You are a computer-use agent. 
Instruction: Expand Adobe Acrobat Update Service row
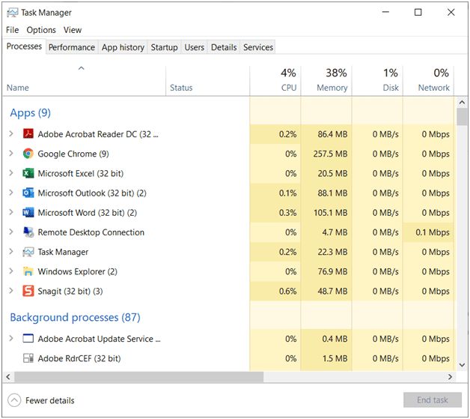11,339
